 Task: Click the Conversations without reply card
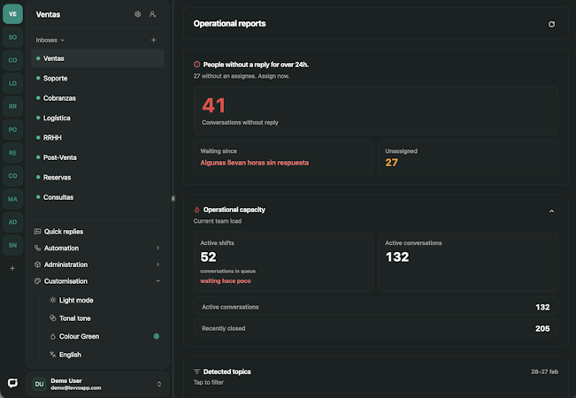coord(375,111)
